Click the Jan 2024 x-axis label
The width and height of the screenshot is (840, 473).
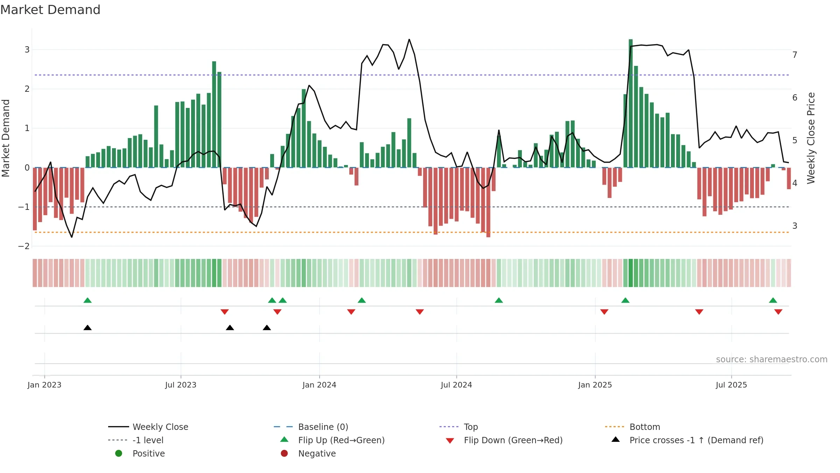(x=319, y=385)
